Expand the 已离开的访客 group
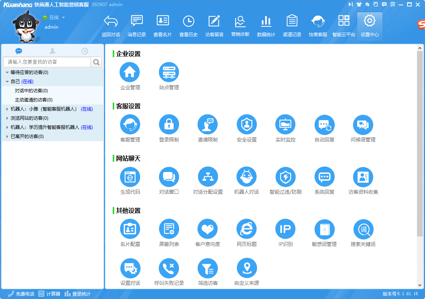The height and width of the screenshot is (299, 425). click(x=7, y=137)
